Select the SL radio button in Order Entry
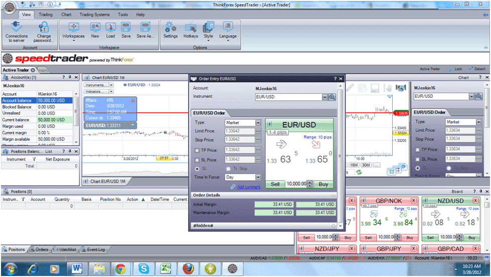Screen dimensions: 491x277 point(197,169)
